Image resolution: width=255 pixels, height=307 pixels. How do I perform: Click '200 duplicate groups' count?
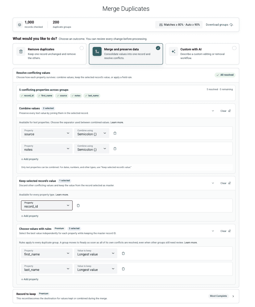pos(62,24)
